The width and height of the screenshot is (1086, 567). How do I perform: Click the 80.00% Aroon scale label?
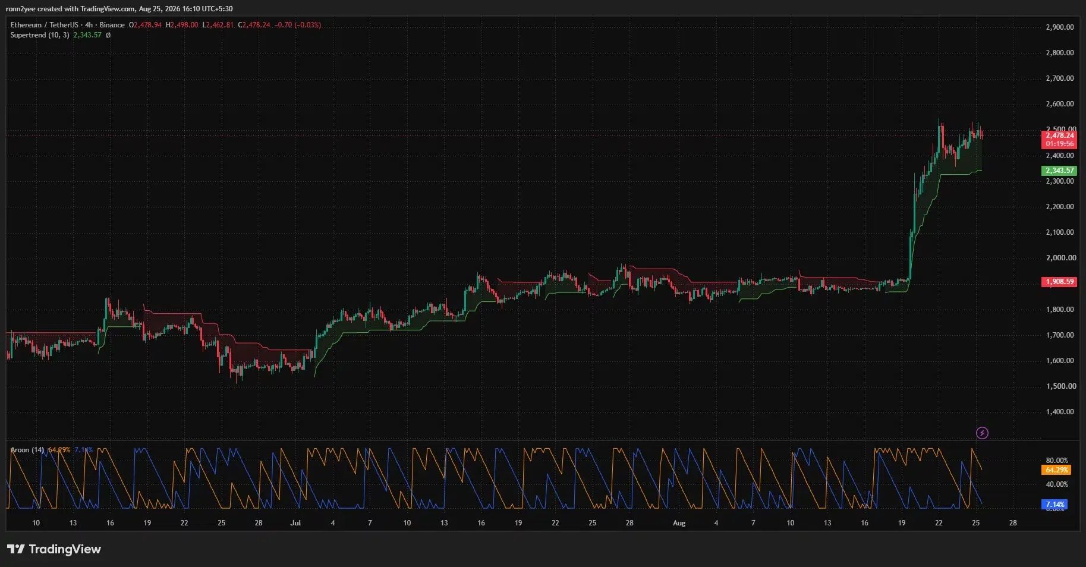coord(1056,461)
